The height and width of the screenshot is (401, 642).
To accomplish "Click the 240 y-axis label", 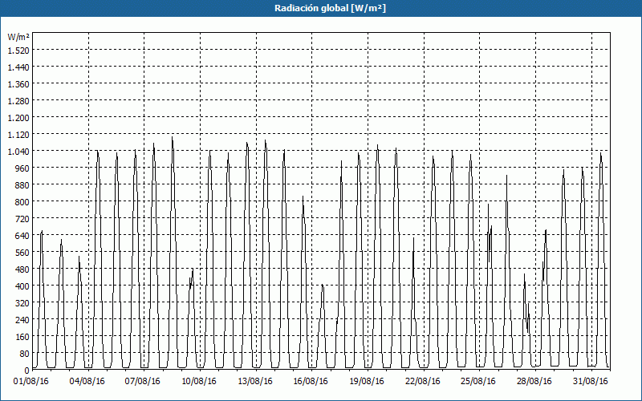I will pos(22,320).
